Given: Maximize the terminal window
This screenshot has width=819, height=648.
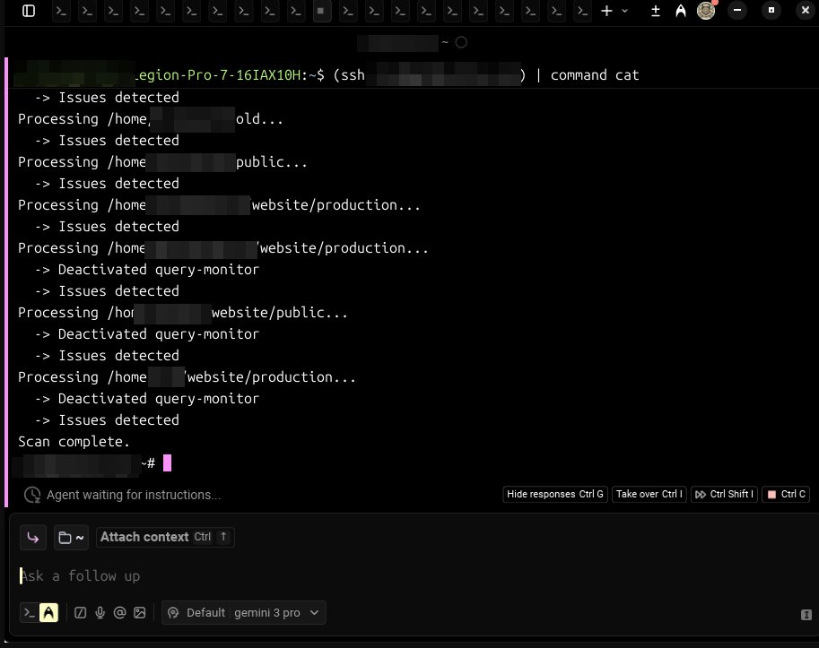Looking at the screenshot, I should (771, 10).
